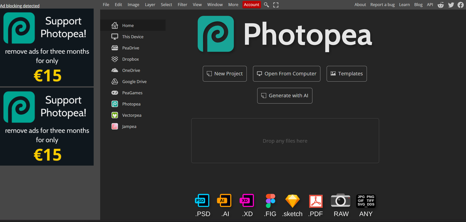Viewport: 466px width, 222px height.
Task: Click the .AI format icon
Action: (224, 201)
